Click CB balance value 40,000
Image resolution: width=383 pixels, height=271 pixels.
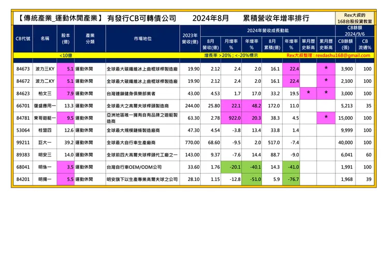tap(345, 142)
